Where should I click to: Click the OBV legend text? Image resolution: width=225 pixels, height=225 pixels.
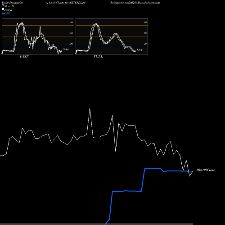click(7, 13)
